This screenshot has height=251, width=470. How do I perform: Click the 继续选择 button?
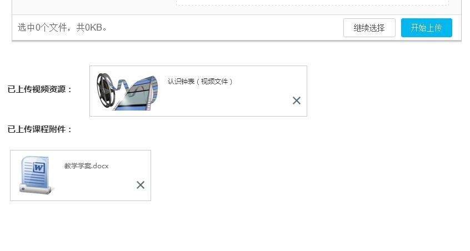(369, 28)
